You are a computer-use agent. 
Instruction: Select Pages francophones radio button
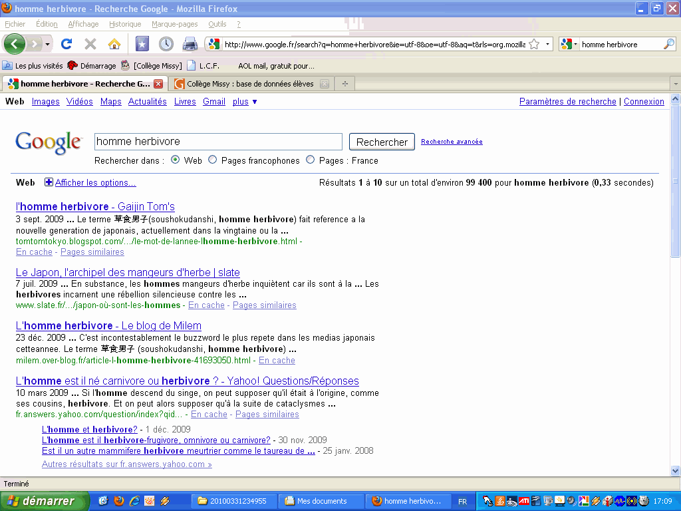212,160
